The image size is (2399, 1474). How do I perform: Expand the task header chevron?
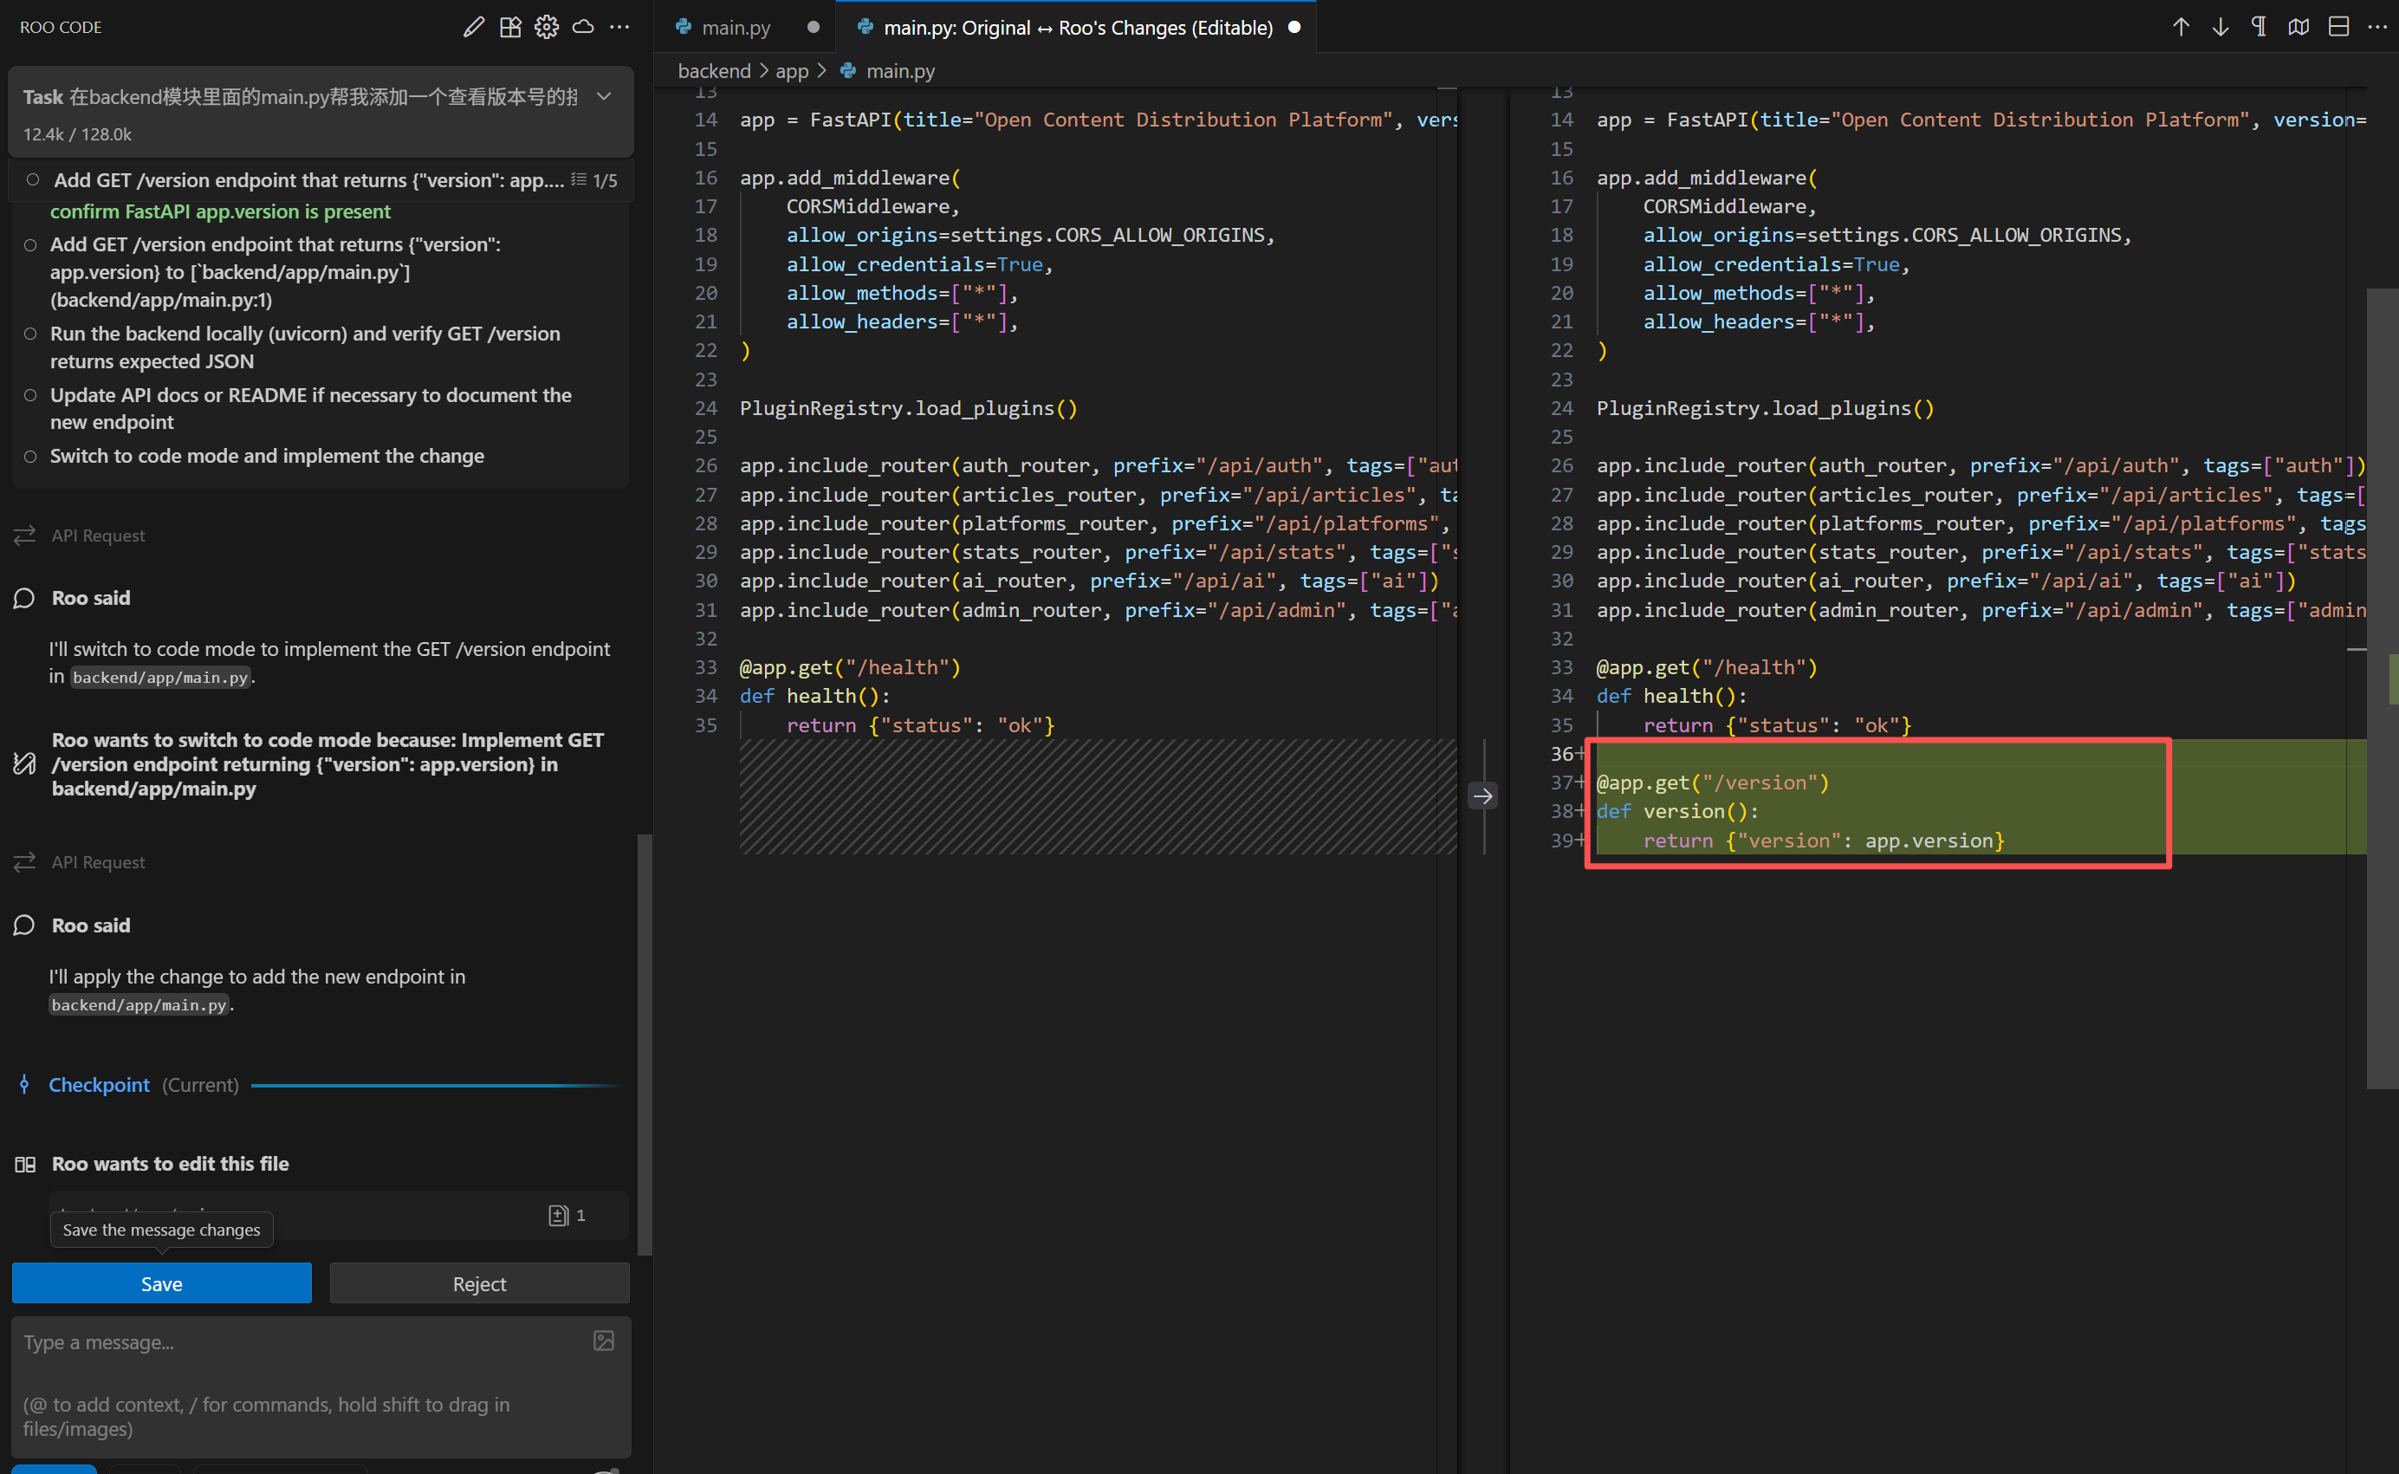[604, 96]
